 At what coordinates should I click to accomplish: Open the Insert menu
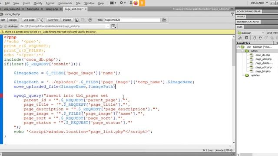(26, 3)
